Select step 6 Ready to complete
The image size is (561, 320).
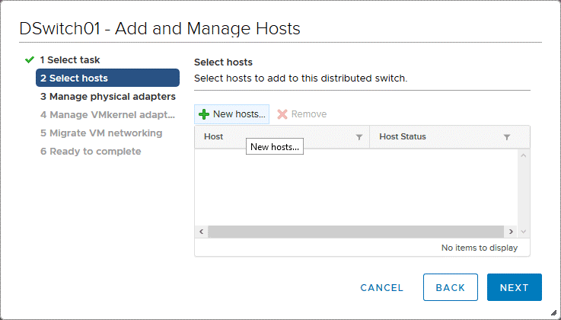coord(91,151)
